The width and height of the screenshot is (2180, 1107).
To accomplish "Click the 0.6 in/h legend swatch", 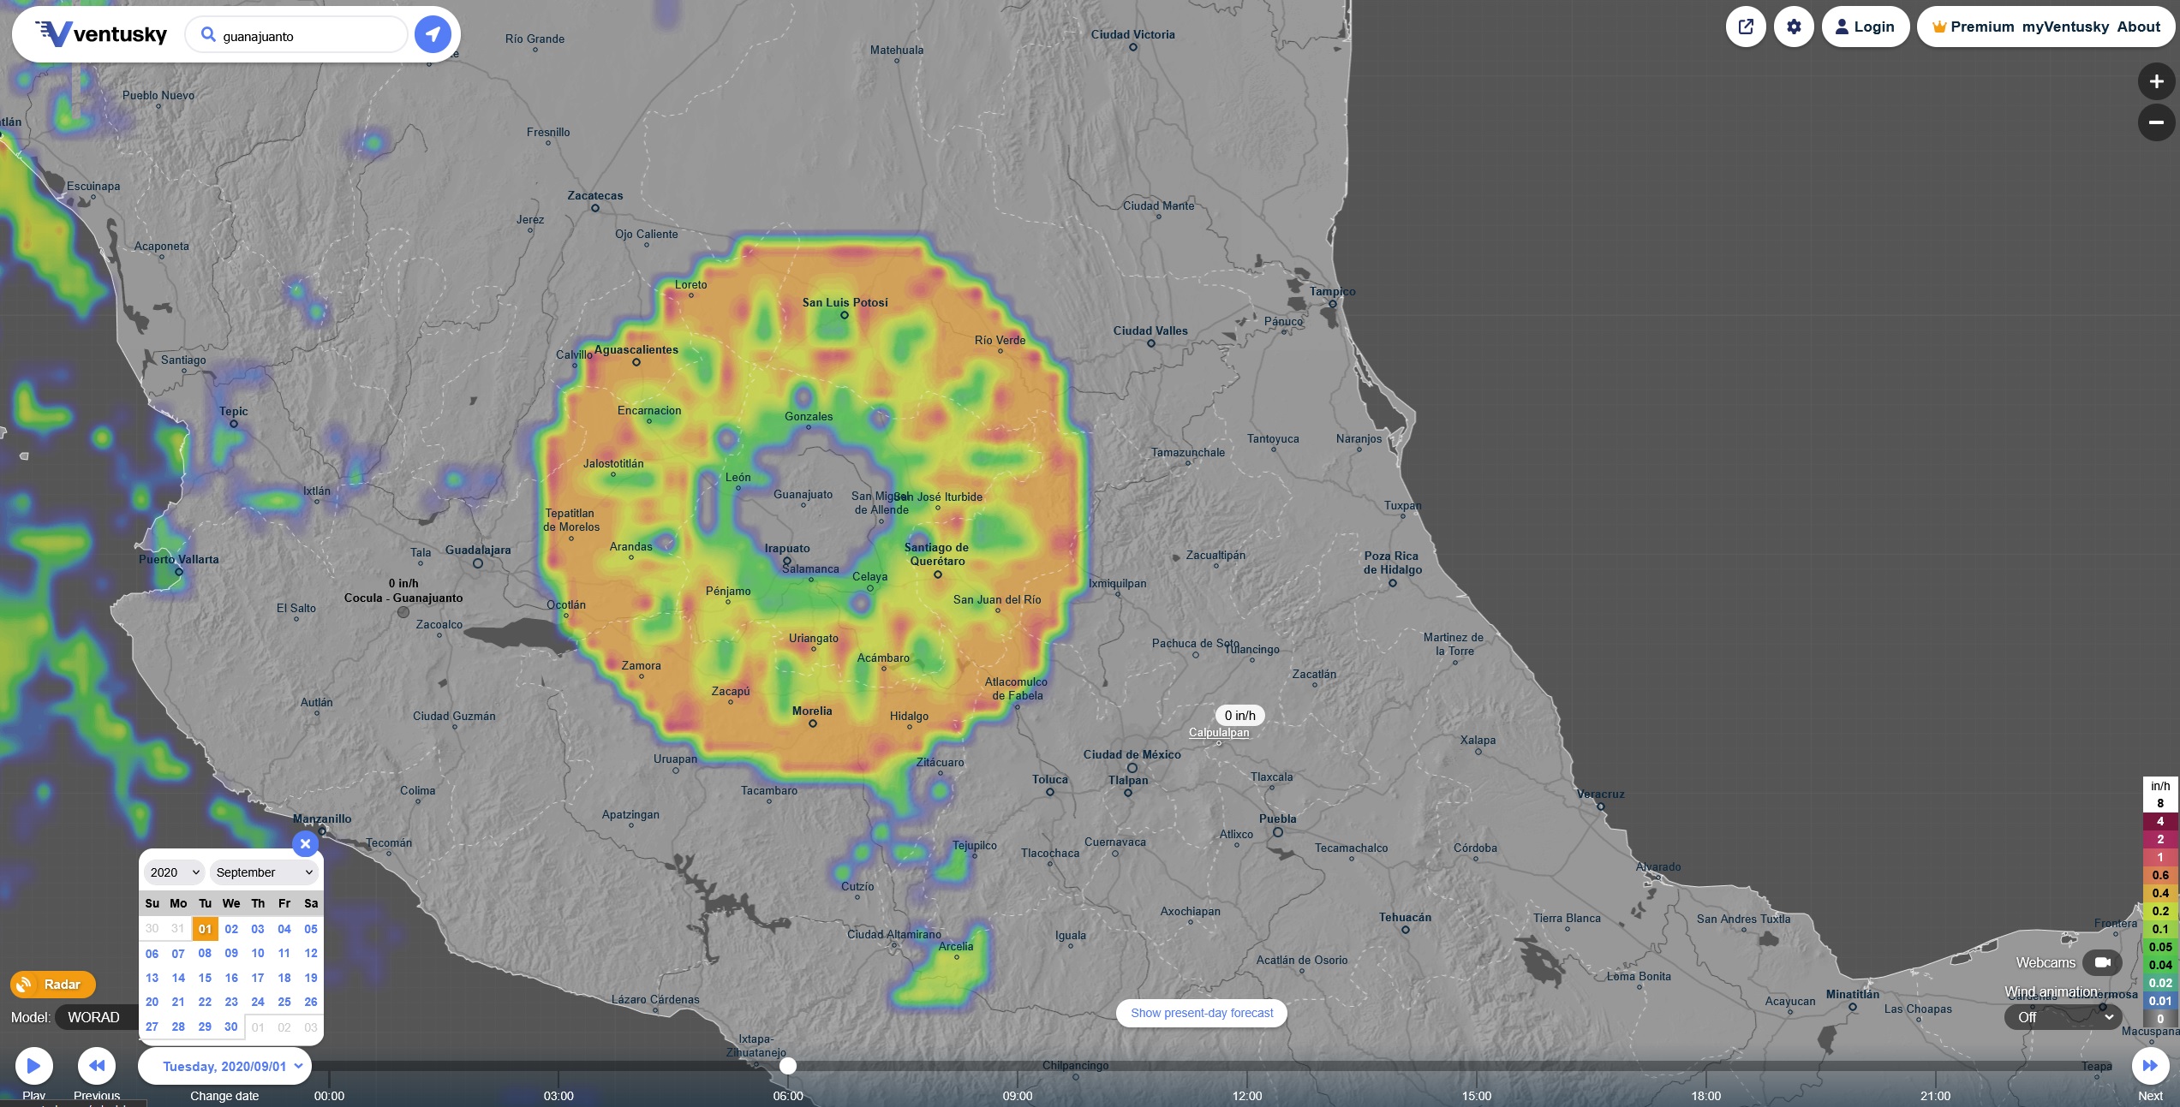I will 2161,876.
